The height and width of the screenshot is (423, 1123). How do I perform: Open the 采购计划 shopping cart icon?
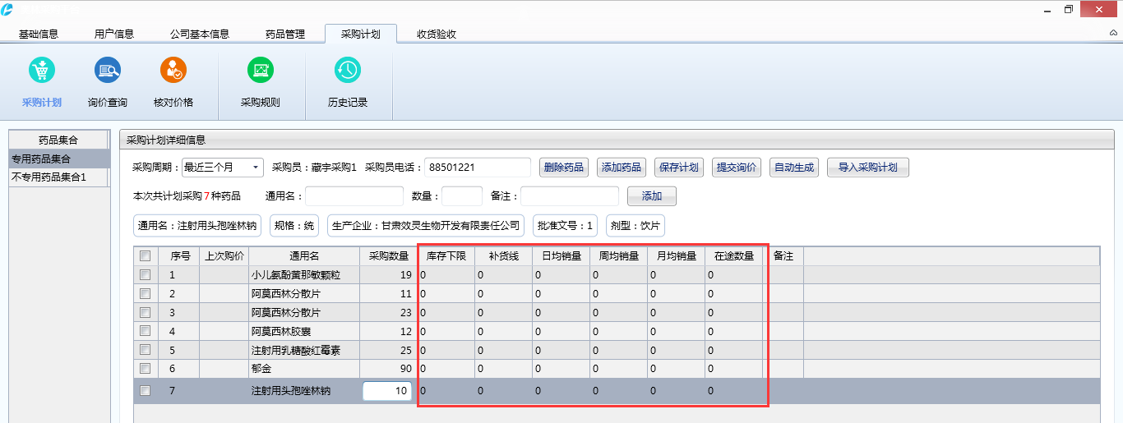point(41,71)
